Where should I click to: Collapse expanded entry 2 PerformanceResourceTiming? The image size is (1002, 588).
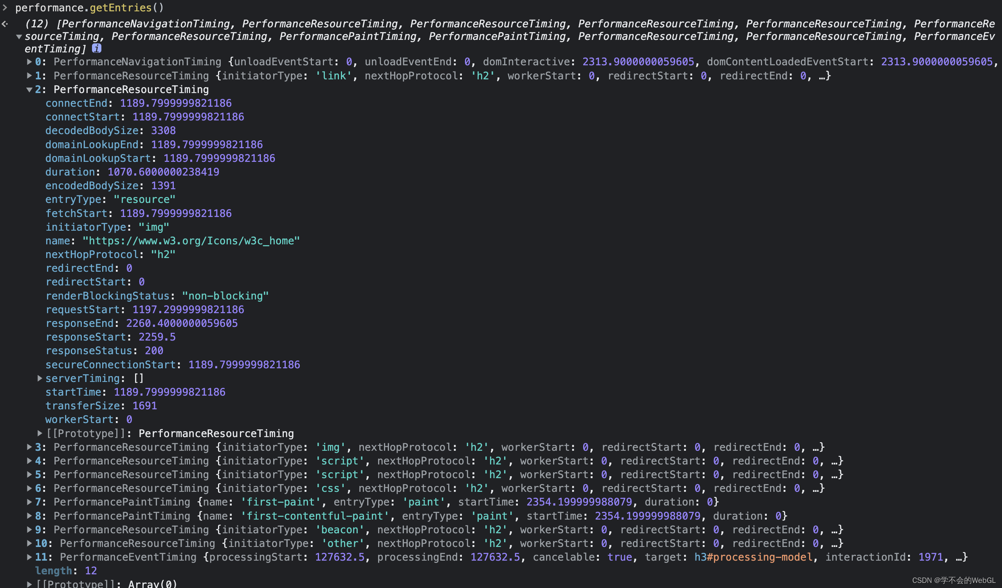[x=29, y=90]
